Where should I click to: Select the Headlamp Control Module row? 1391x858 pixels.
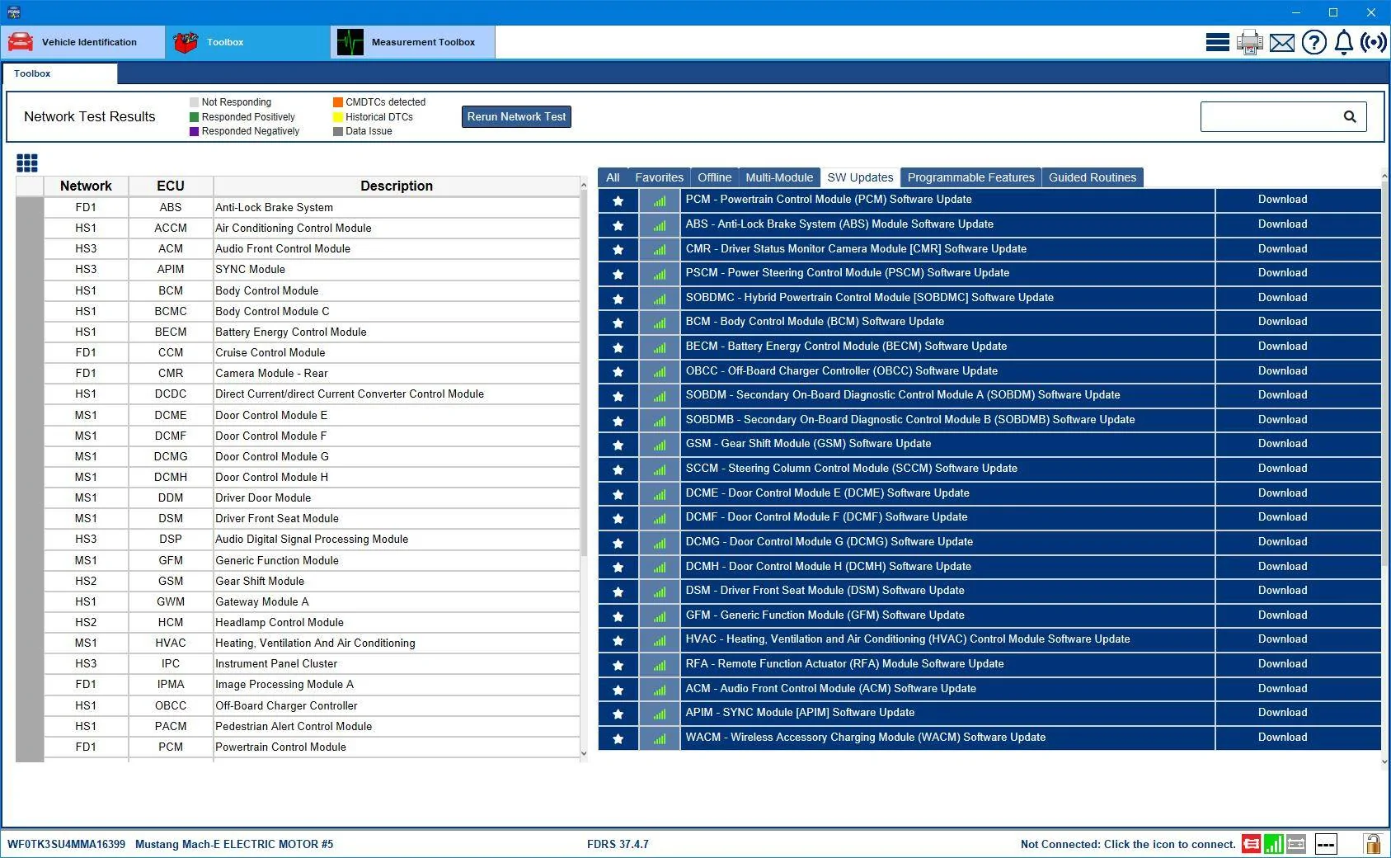pos(298,622)
